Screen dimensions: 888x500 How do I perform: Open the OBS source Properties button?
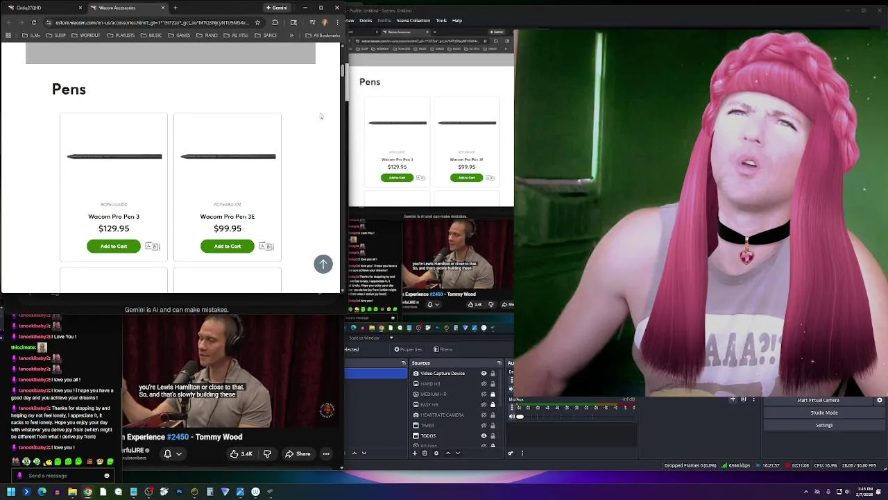tap(408, 349)
